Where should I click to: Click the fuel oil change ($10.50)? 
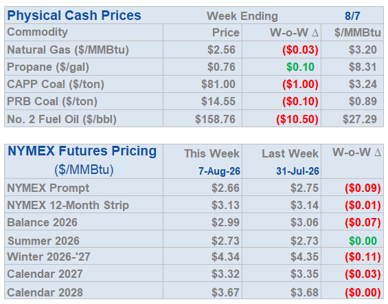coord(297,119)
